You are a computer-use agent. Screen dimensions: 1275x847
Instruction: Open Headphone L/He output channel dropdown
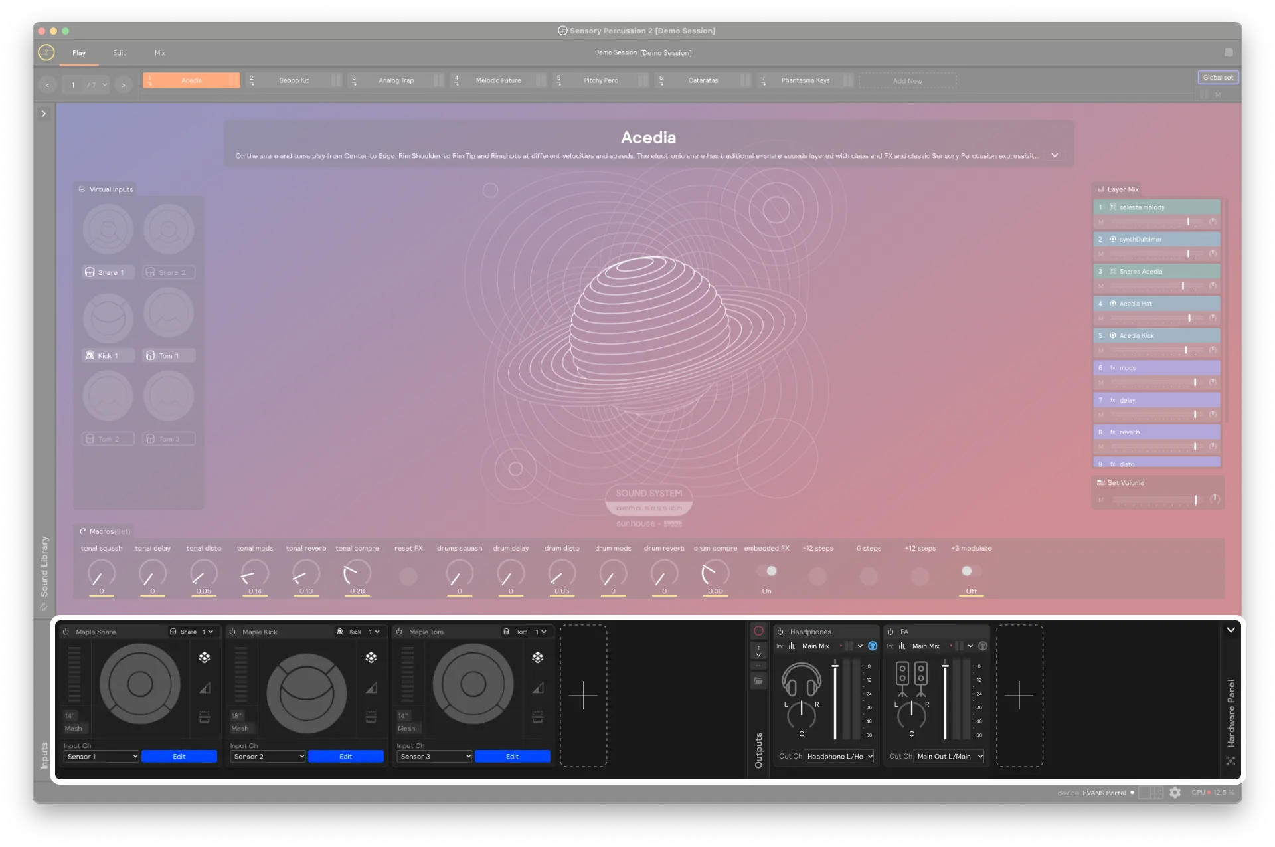[x=839, y=756]
